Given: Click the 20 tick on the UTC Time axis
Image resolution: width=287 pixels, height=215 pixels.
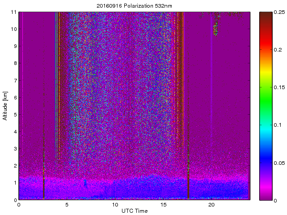Looking at the screenshot, I should 212,204.
